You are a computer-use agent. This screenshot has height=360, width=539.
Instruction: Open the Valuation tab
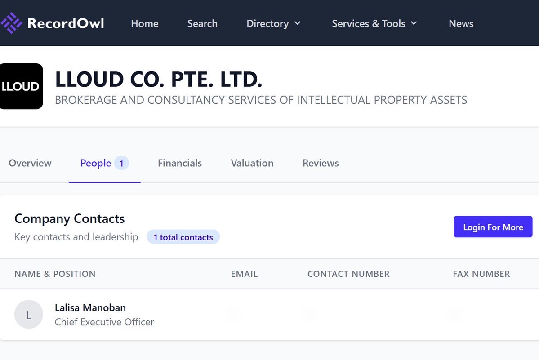(252, 163)
